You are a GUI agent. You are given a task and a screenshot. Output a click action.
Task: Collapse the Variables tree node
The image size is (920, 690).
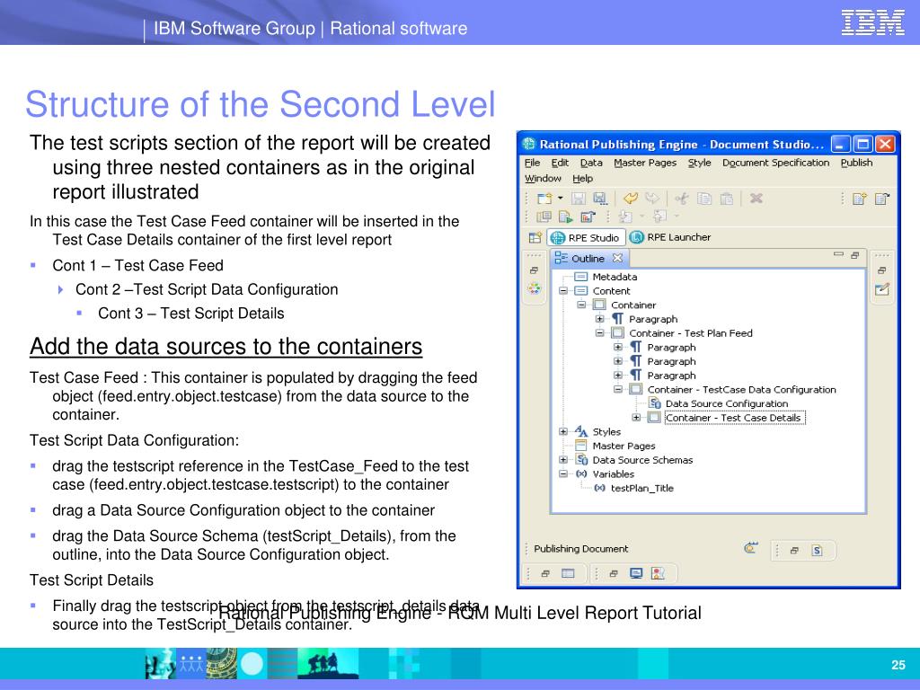coord(563,473)
